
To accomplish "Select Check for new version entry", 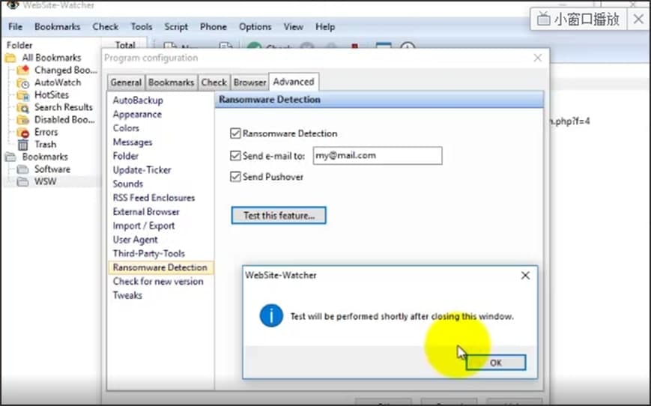I will pos(158,281).
